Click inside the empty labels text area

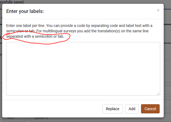[x=83, y=69]
